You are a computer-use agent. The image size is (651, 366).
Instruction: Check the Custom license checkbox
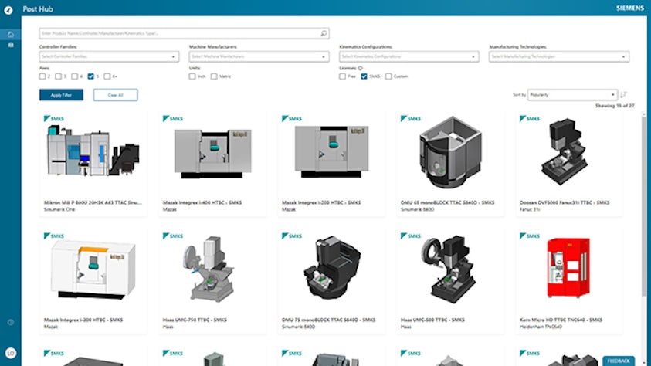tap(388, 76)
